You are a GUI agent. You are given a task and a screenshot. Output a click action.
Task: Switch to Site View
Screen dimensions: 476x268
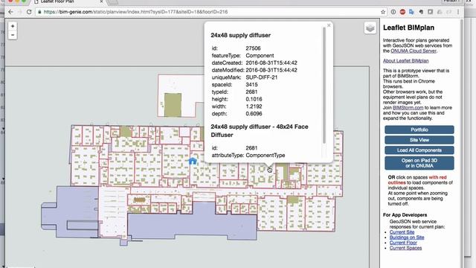419,140
